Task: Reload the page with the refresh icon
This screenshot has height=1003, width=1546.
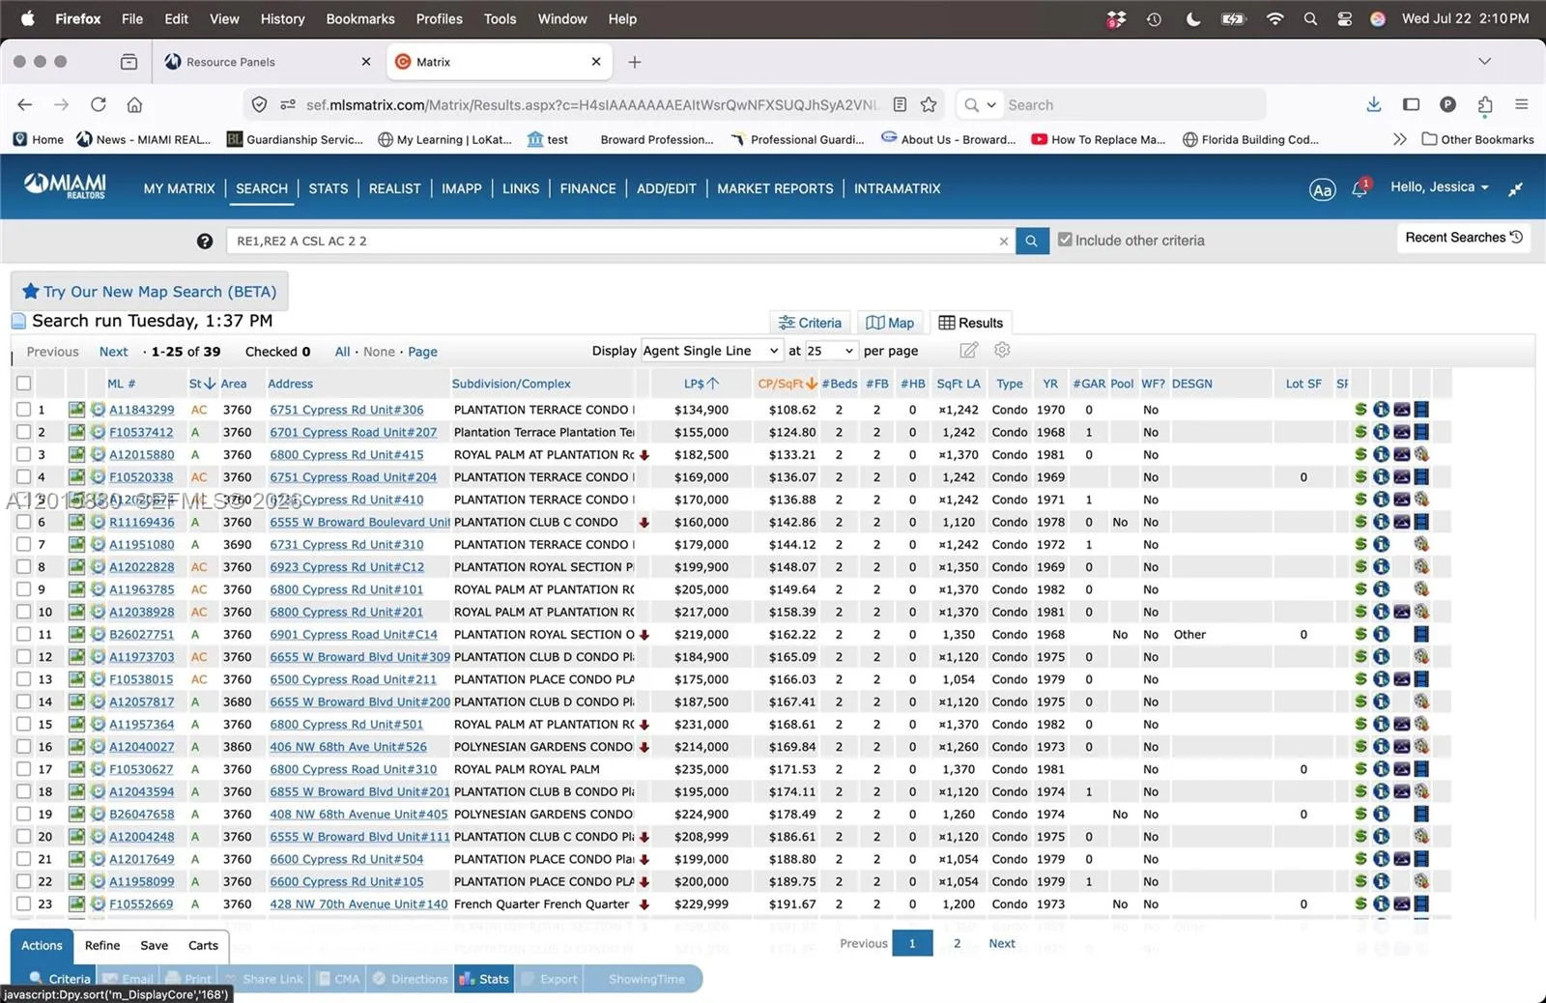Action: point(99,104)
